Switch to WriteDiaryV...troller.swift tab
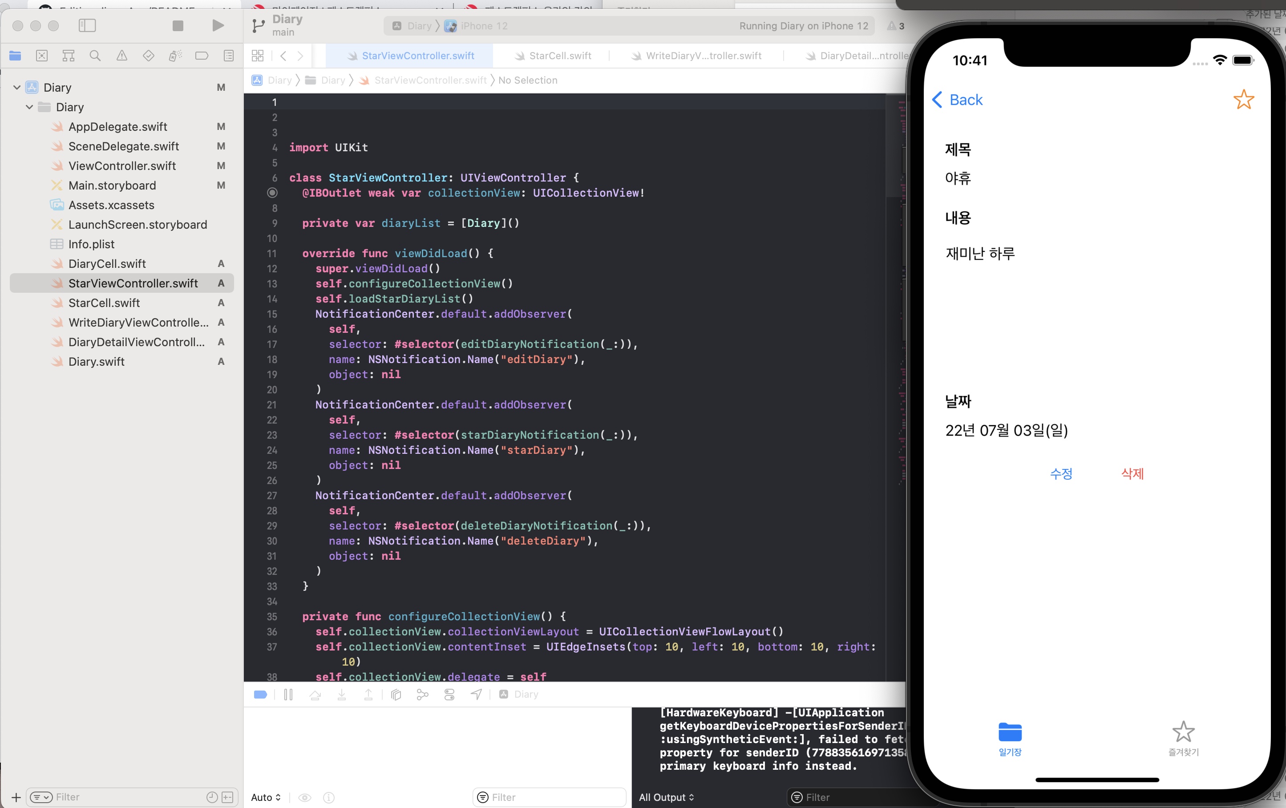This screenshot has width=1286, height=808. point(696,56)
